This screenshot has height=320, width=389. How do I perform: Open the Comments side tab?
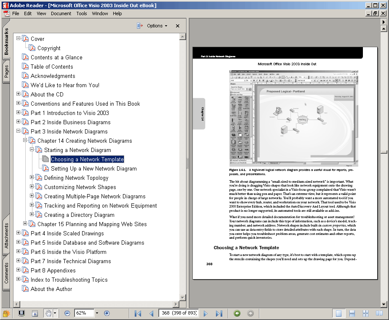click(x=6, y=273)
